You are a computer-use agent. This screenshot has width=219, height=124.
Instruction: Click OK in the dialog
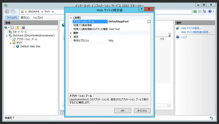pos(123,111)
